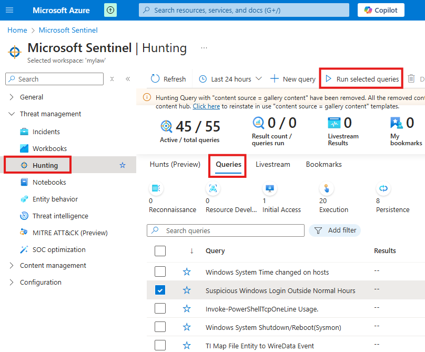The width and height of the screenshot is (425, 352).
Task: Uncheck Suspicious Windows Login Outside Normal Hours
Action: point(160,290)
